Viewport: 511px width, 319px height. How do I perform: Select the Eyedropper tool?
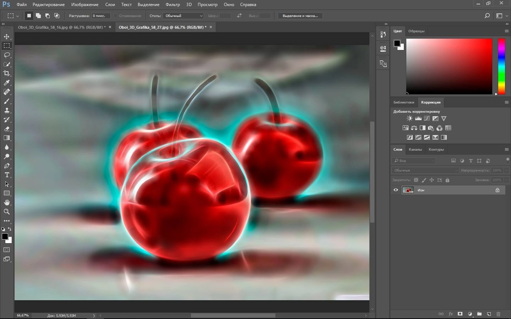click(7, 83)
